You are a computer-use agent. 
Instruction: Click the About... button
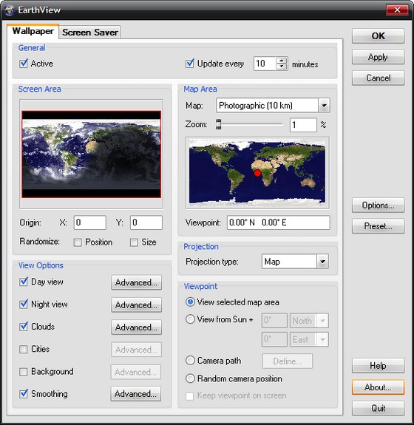378,387
